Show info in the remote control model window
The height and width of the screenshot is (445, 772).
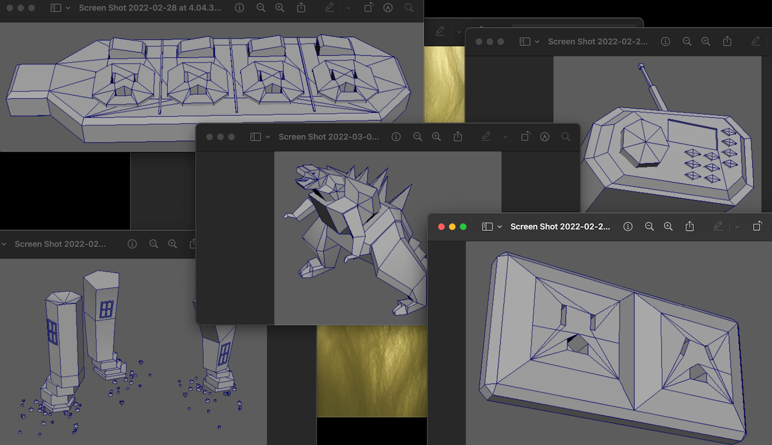pyautogui.click(x=665, y=41)
